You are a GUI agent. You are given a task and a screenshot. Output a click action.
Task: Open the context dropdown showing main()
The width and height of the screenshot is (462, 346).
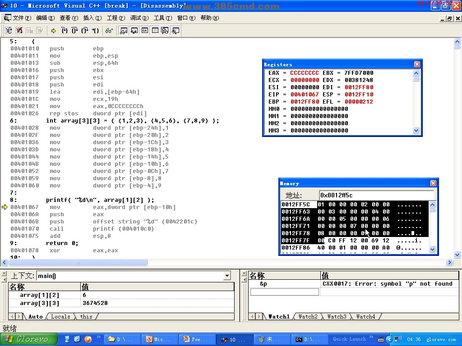[x=227, y=276]
